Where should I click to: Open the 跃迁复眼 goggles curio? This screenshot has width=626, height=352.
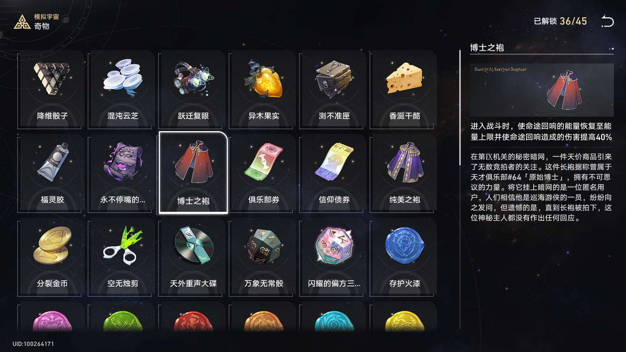click(x=192, y=89)
